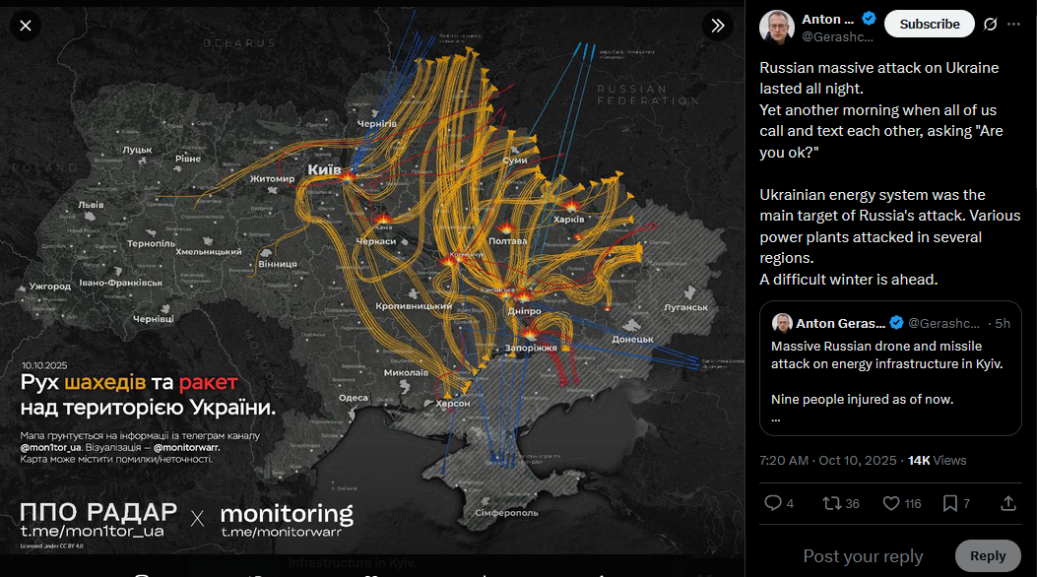Close the image viewer with X
The height and width of the screenshot is (577, 1037).
click(x=26, y=26)
